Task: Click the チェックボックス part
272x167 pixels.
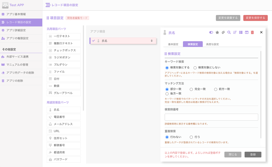Action: (x=64, y=50)
